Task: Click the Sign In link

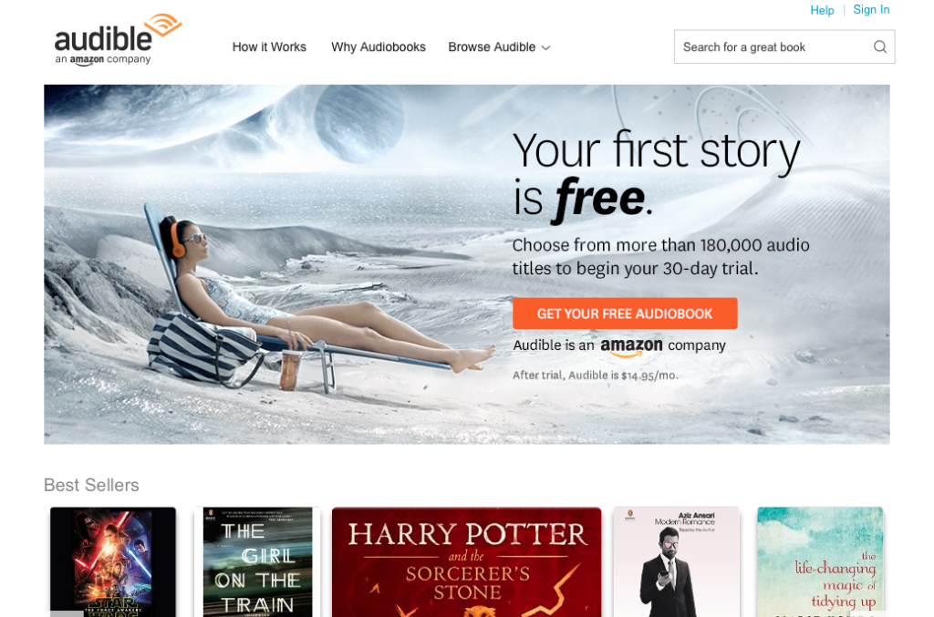Action: pos(871,9)
